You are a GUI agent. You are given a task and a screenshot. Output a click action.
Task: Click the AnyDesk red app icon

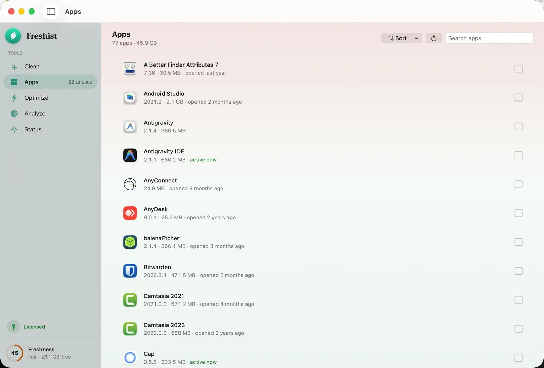click(130, 213)
